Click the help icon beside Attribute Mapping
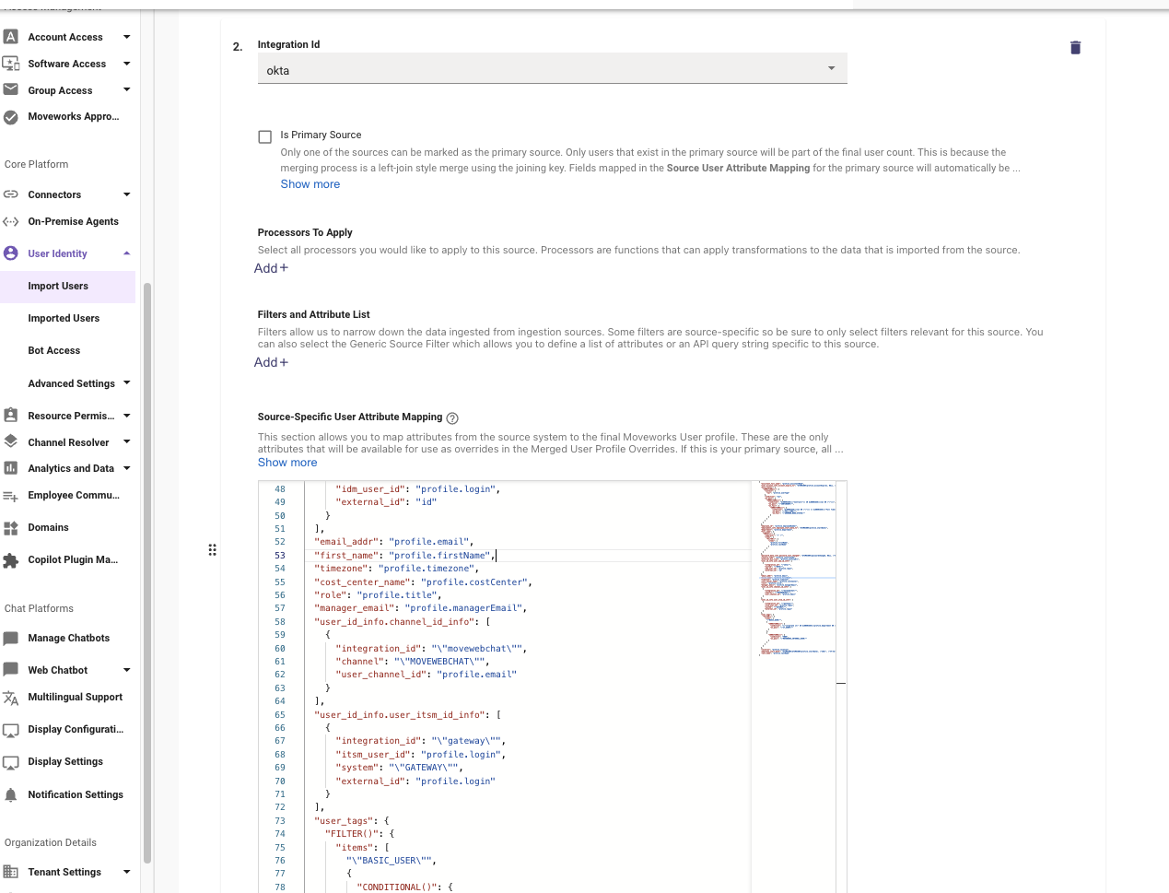The image size is (1169, 893). pyautogui.click(x=452, y=417)
